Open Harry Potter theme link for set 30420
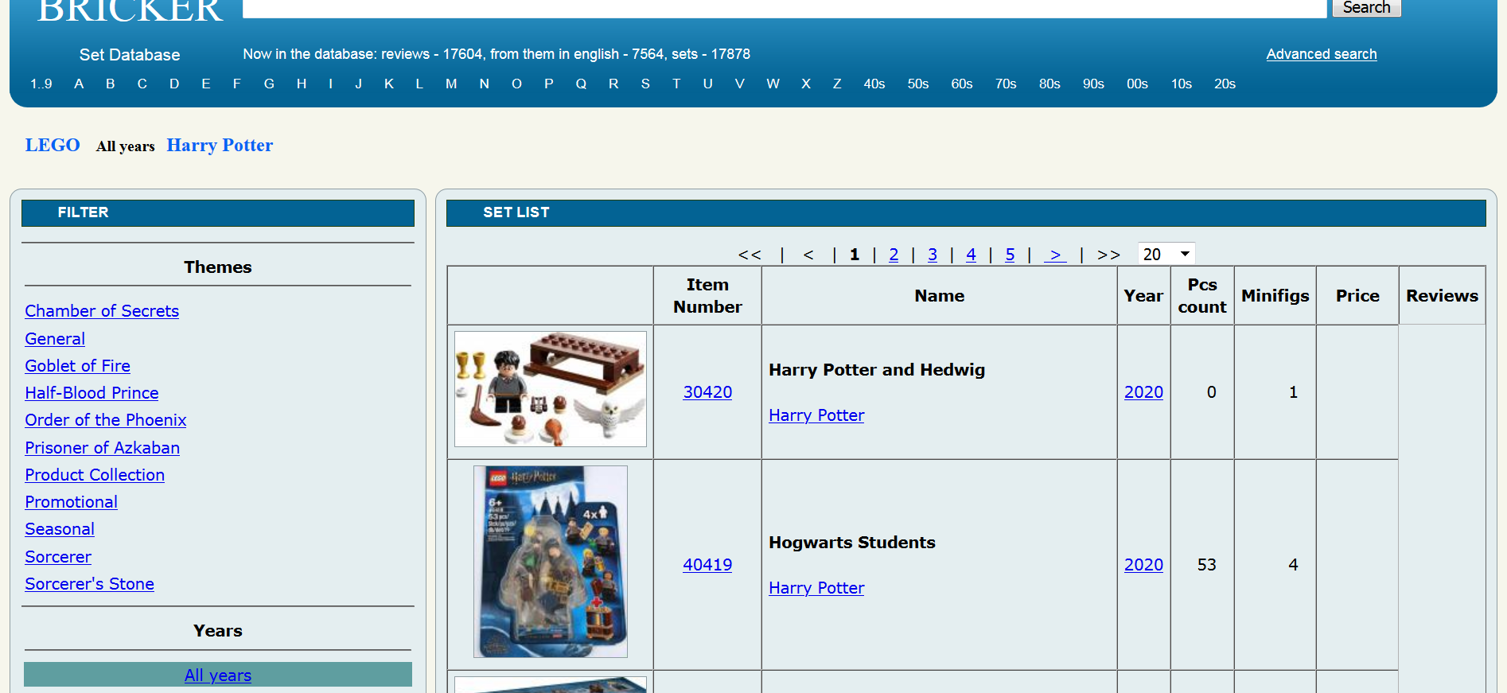This screenshot has width=1507, height=693. 816,415
